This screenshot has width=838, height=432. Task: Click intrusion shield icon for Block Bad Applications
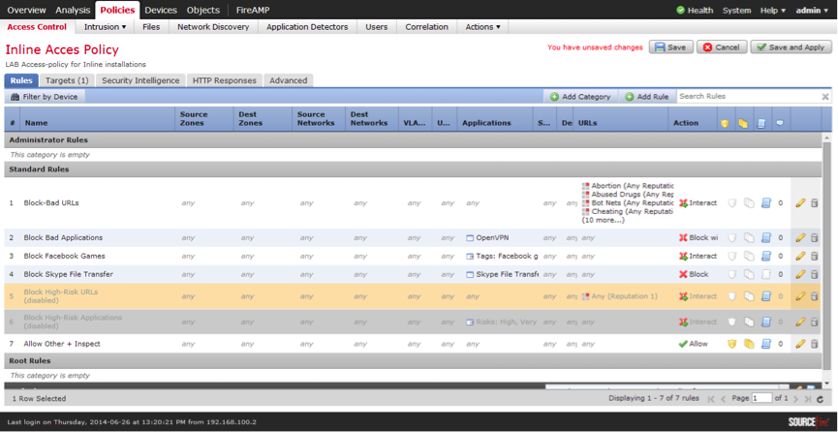pyautogui.click(x=732, y=238)
